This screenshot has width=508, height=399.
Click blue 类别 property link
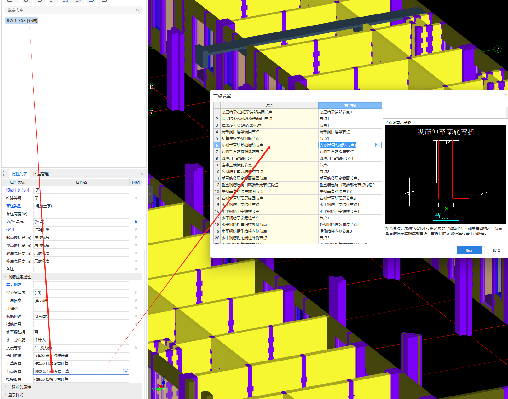point(10,229)
